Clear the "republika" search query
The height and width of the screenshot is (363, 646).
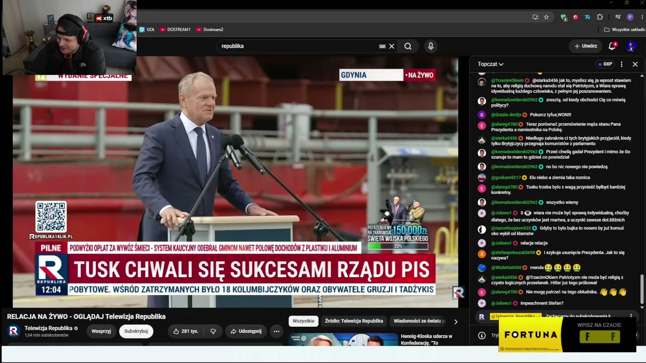(x=392, y=46)
